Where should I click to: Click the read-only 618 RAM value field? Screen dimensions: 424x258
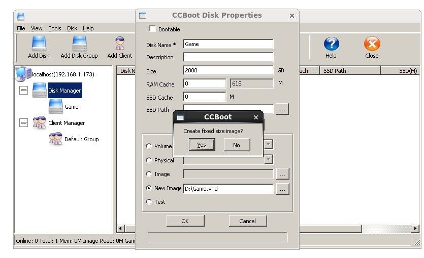[x=252, y=83]
